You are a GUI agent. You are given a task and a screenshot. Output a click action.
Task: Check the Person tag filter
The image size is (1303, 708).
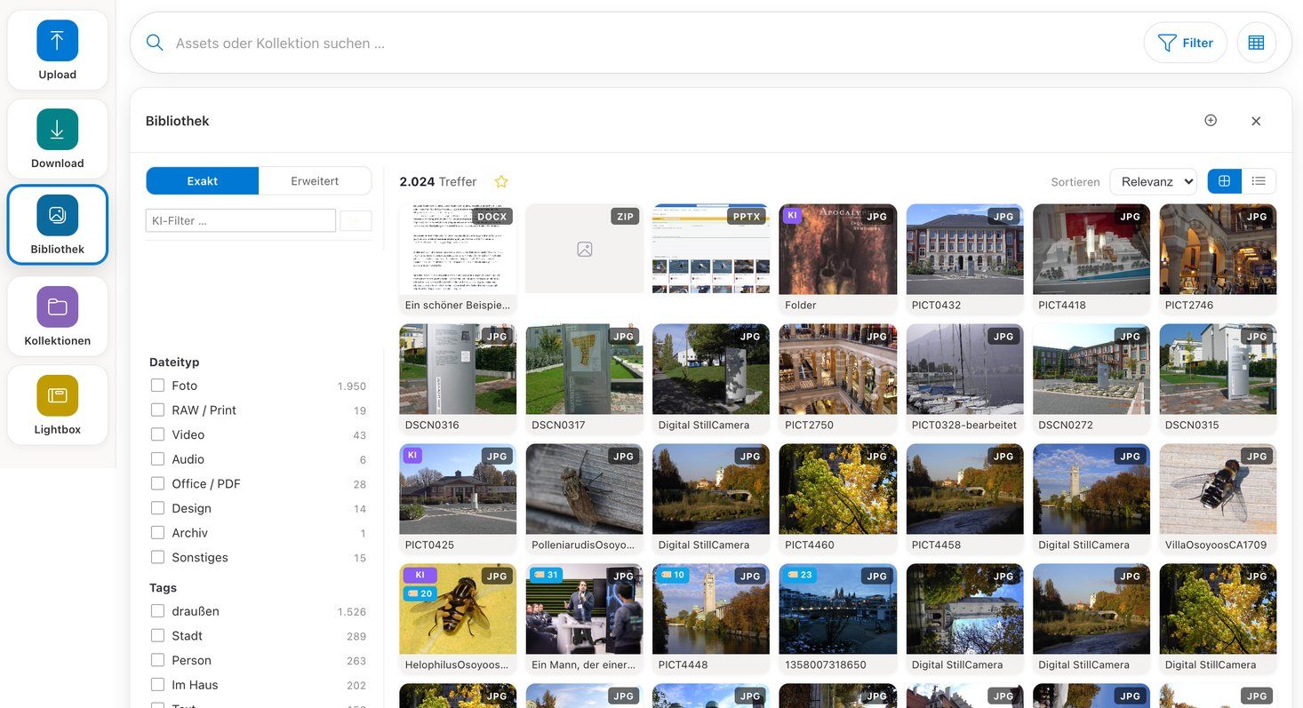(x=157, y=660)
